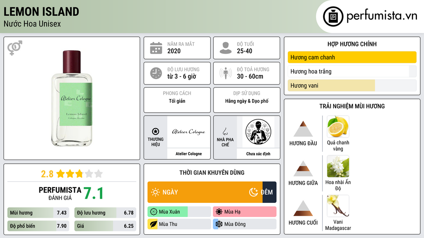The width and height of the screenshot is (424, 238).
Task: Click the launch year value 2020
Action: coord(174,51)
